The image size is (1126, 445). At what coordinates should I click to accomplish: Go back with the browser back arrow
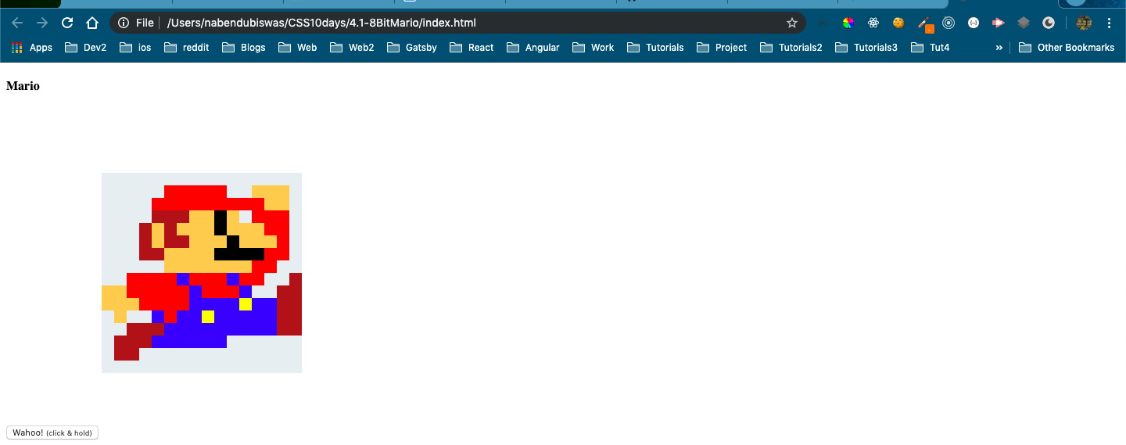17,23
